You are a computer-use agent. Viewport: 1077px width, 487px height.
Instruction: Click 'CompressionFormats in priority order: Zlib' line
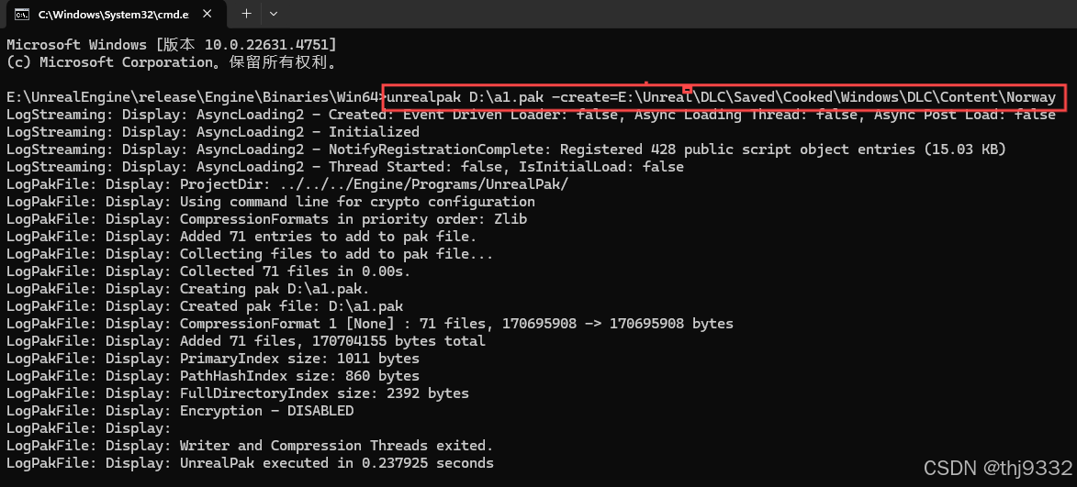click(x=266, y=219)
